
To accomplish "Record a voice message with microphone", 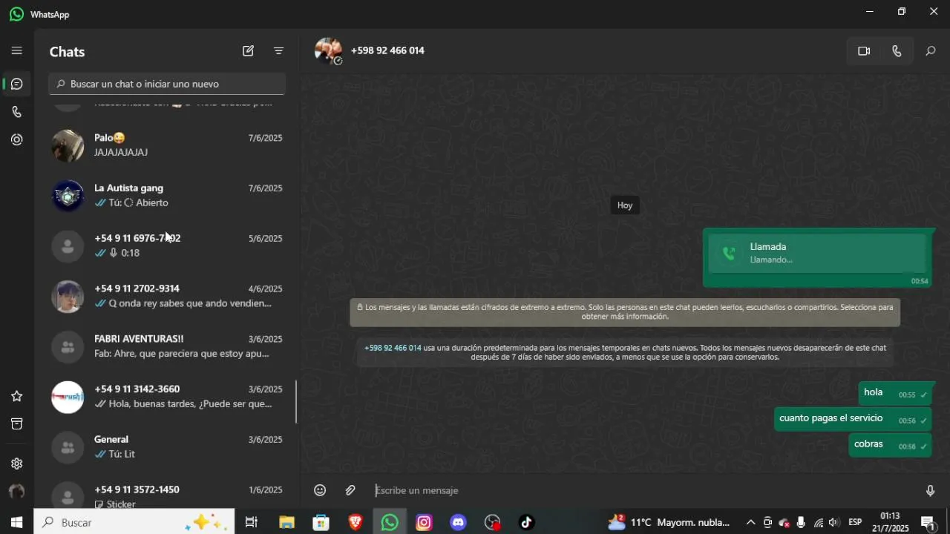I will coord(930,490).
